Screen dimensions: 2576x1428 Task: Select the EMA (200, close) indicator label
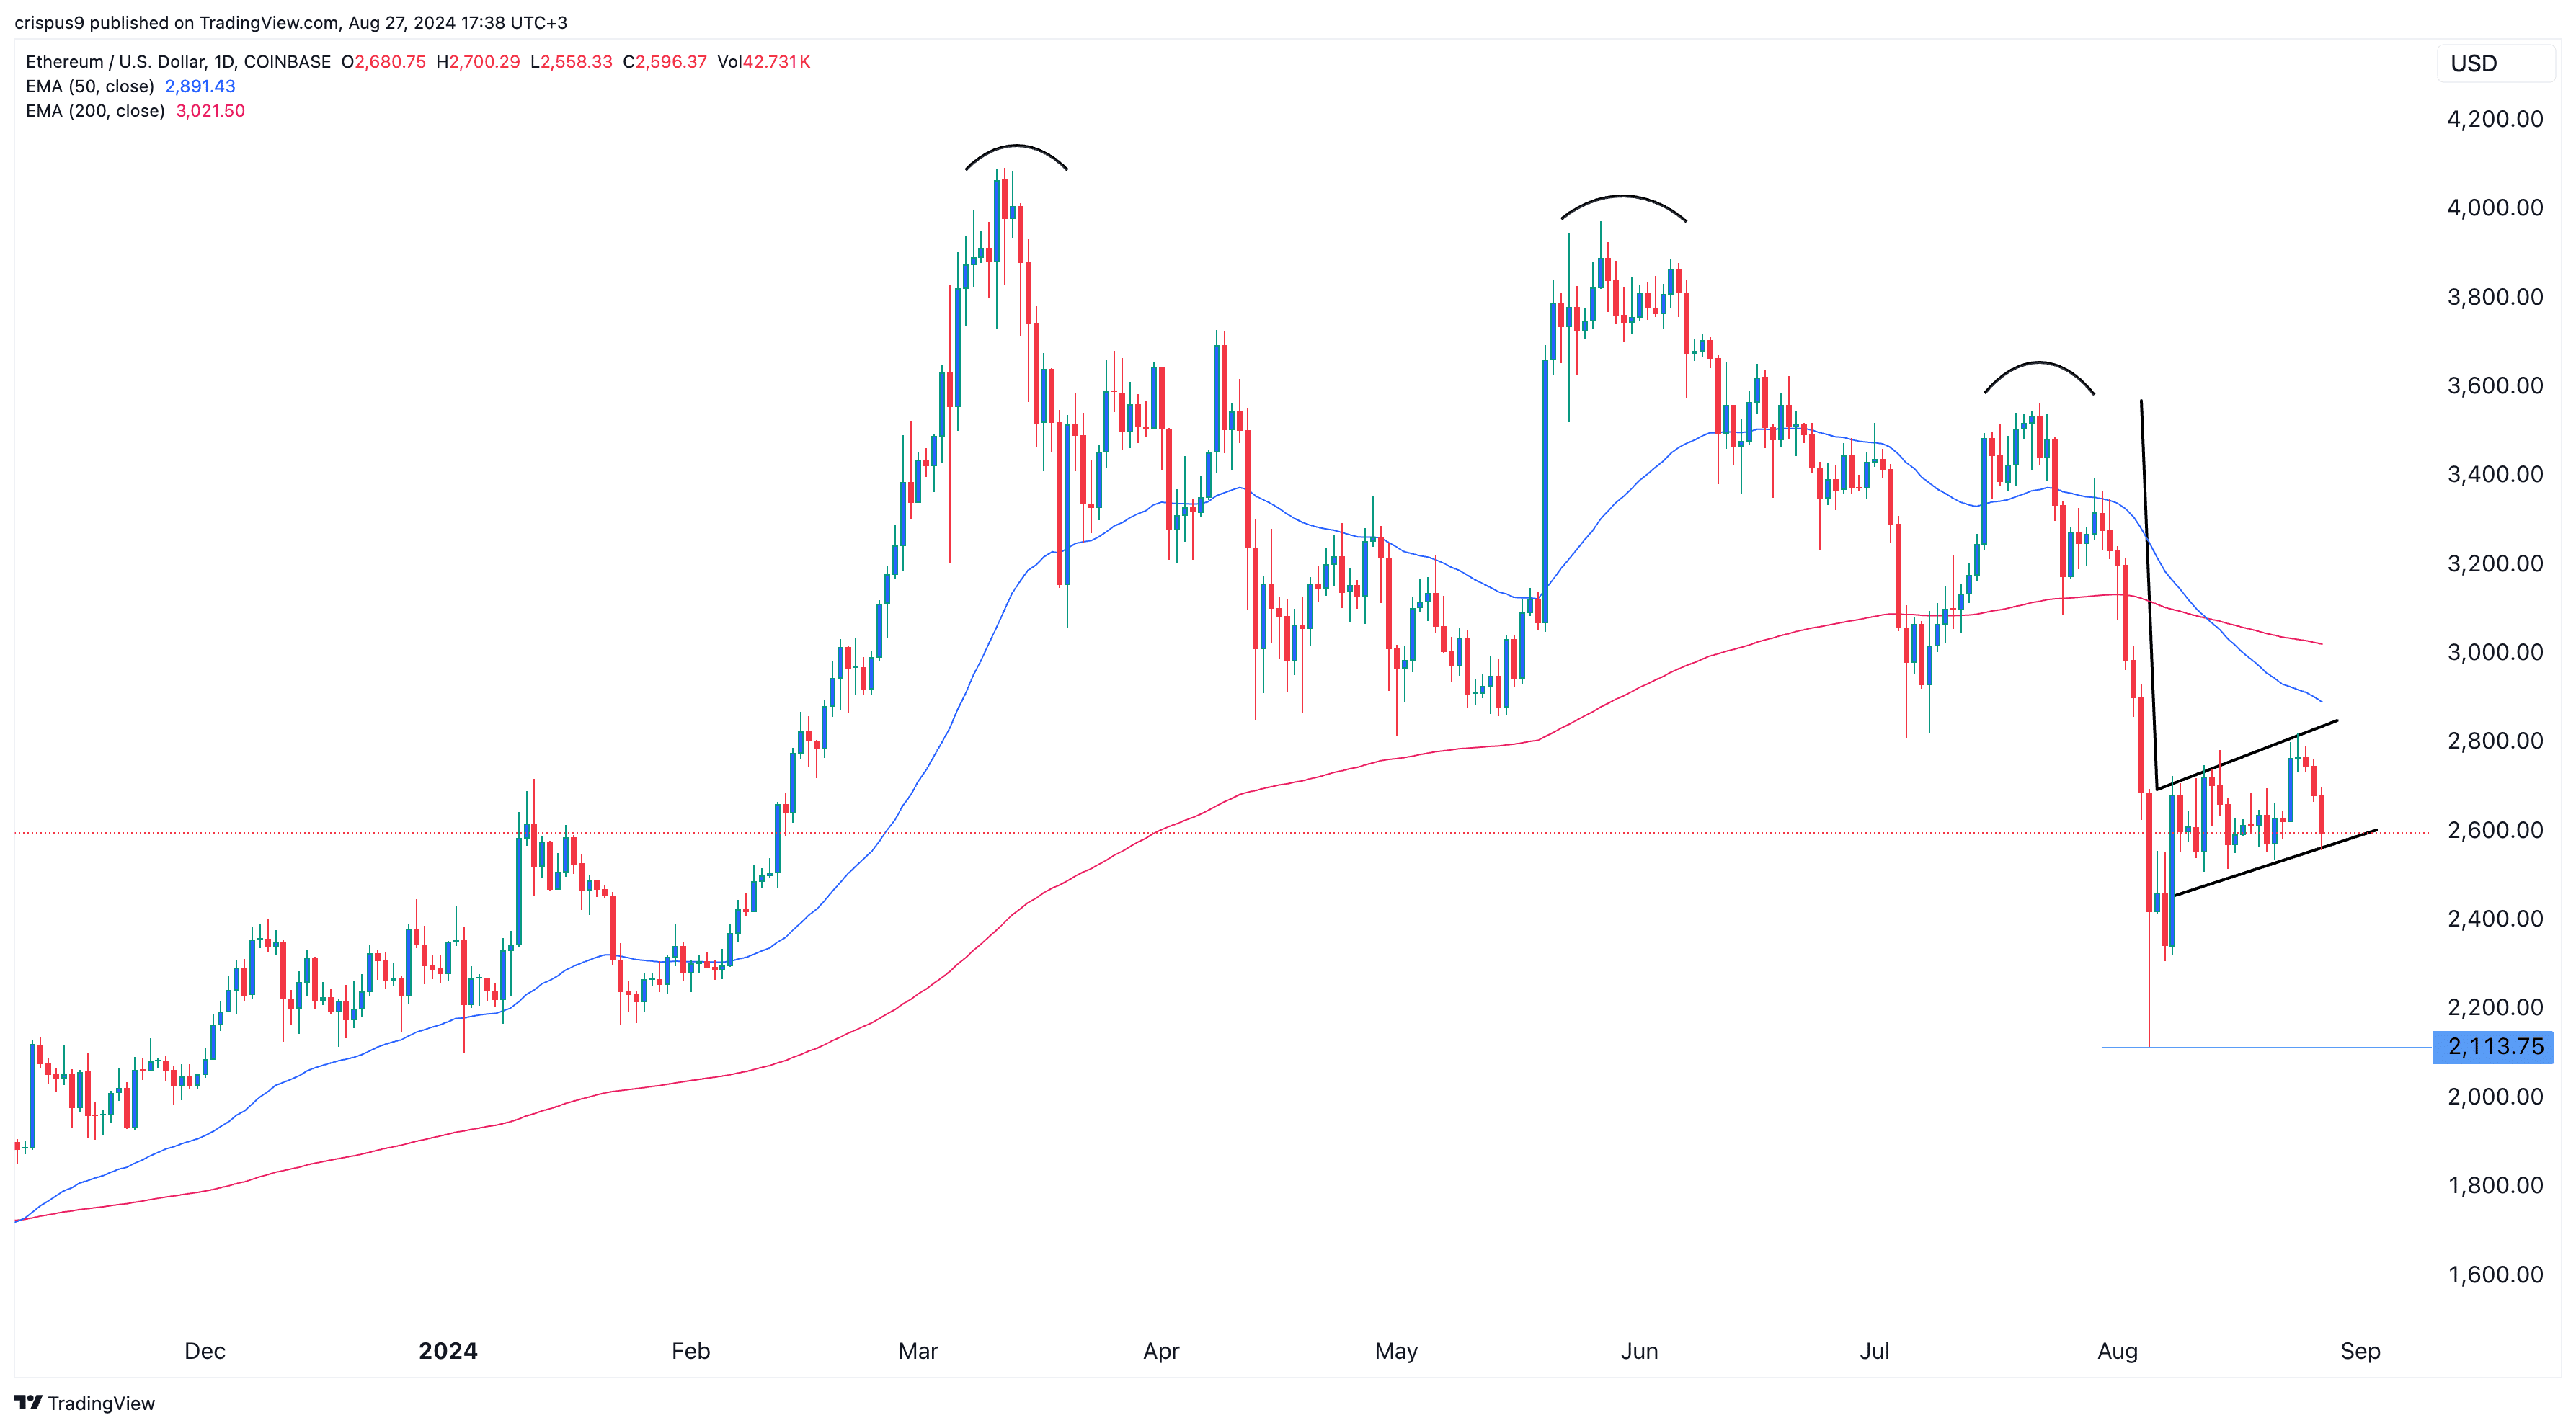[x=95, y=111]
